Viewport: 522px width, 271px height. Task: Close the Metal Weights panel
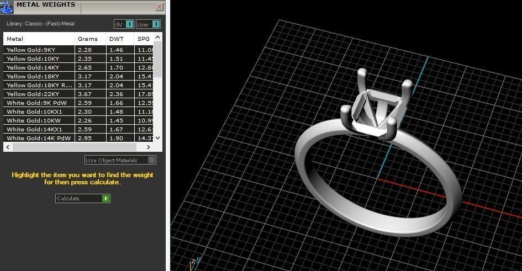point(160,7)
